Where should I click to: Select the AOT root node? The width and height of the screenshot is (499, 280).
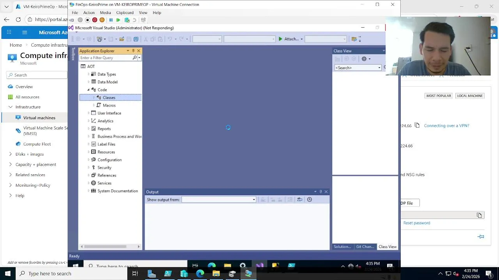pos(91,66)
